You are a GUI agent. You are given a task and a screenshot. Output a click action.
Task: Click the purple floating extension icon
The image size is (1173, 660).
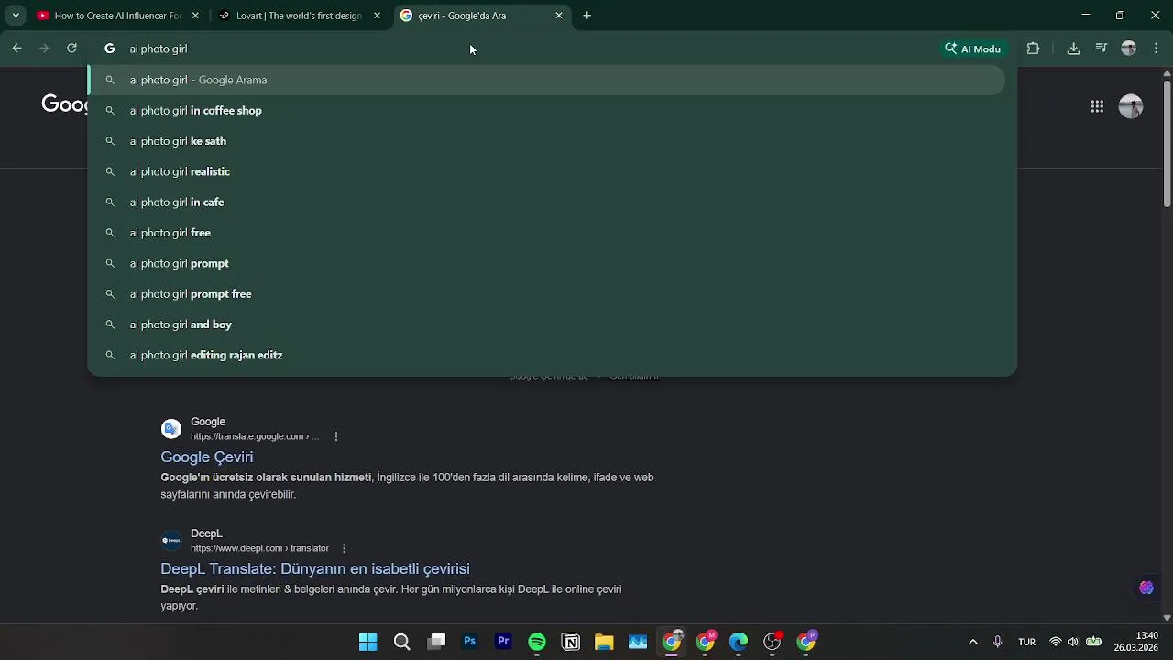[x=1146, y=588]
